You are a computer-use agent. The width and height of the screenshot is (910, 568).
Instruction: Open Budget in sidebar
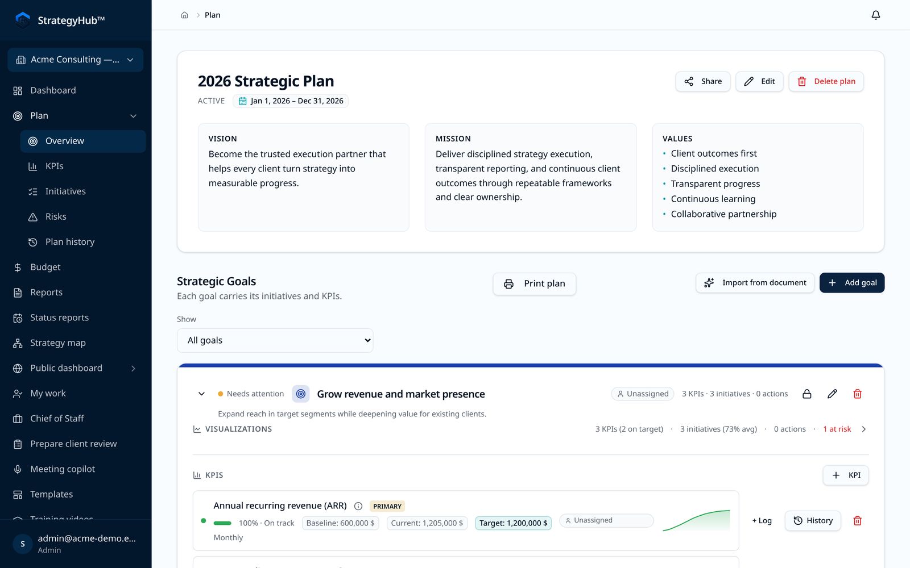pos(76,267)
